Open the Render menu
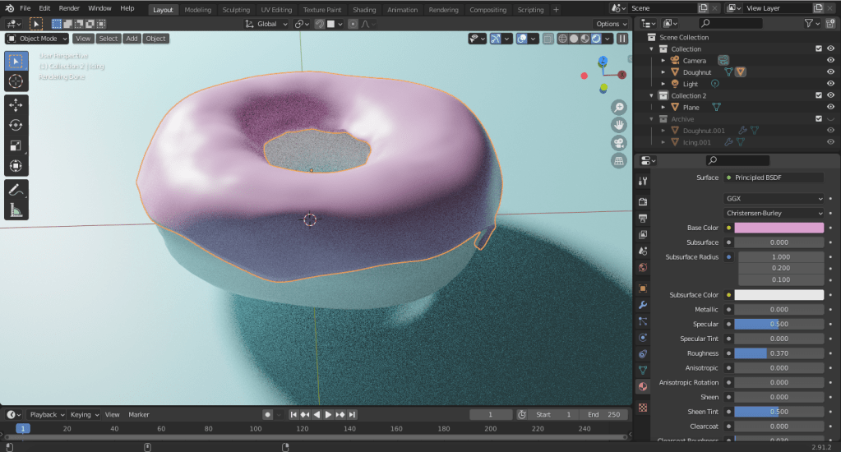The height and width of the screenshot is (452, 841). pyautogui.click(x=69, y=8)
